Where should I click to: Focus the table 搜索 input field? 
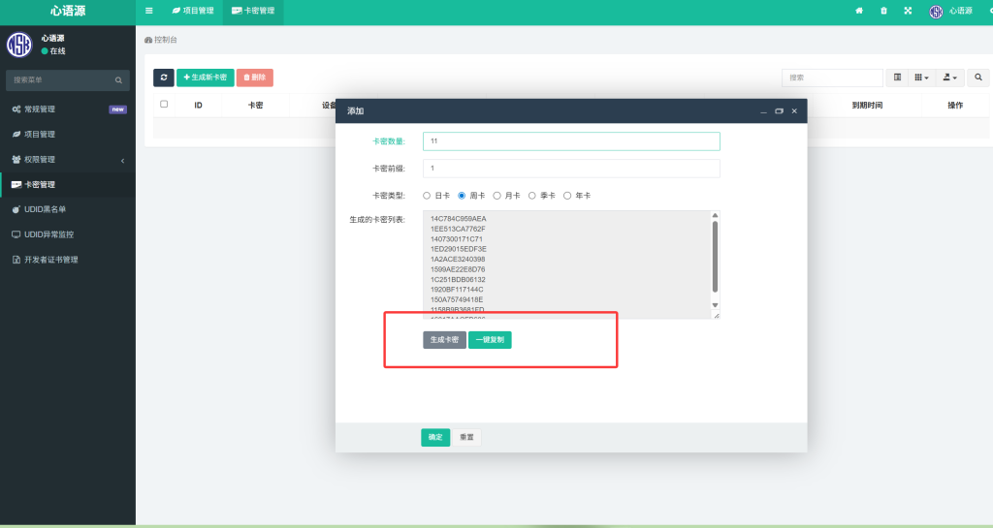[x=832, y=78]
